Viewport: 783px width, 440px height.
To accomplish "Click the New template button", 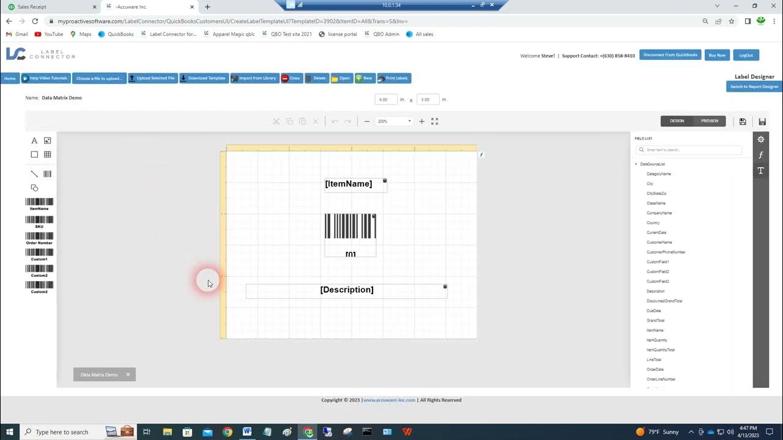I will click(365, 78).
